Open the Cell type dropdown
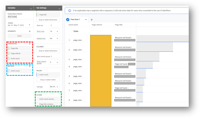The image size is (200, 118). pyautogui.click(x=54, y=87)
